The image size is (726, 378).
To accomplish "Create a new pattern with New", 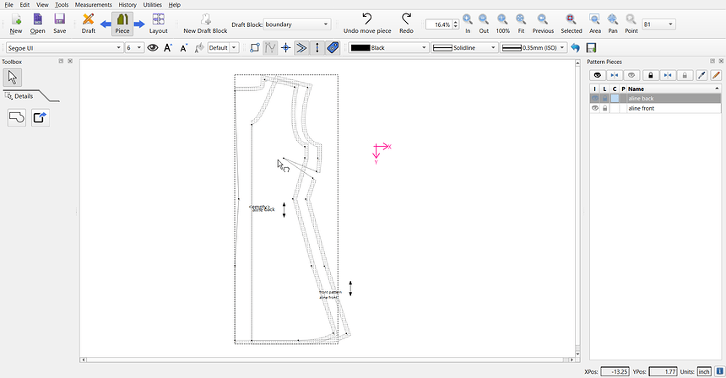I will 16,24.
